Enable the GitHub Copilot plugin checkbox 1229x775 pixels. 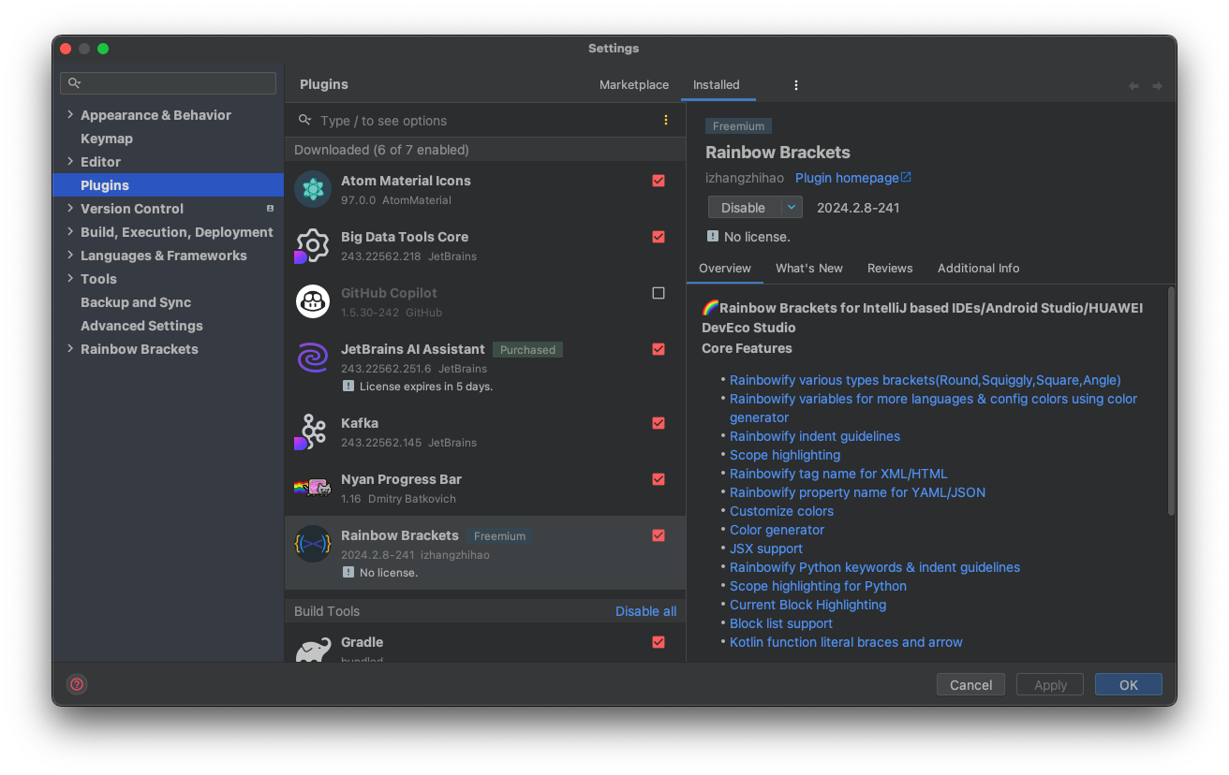(x=659, y=293)
